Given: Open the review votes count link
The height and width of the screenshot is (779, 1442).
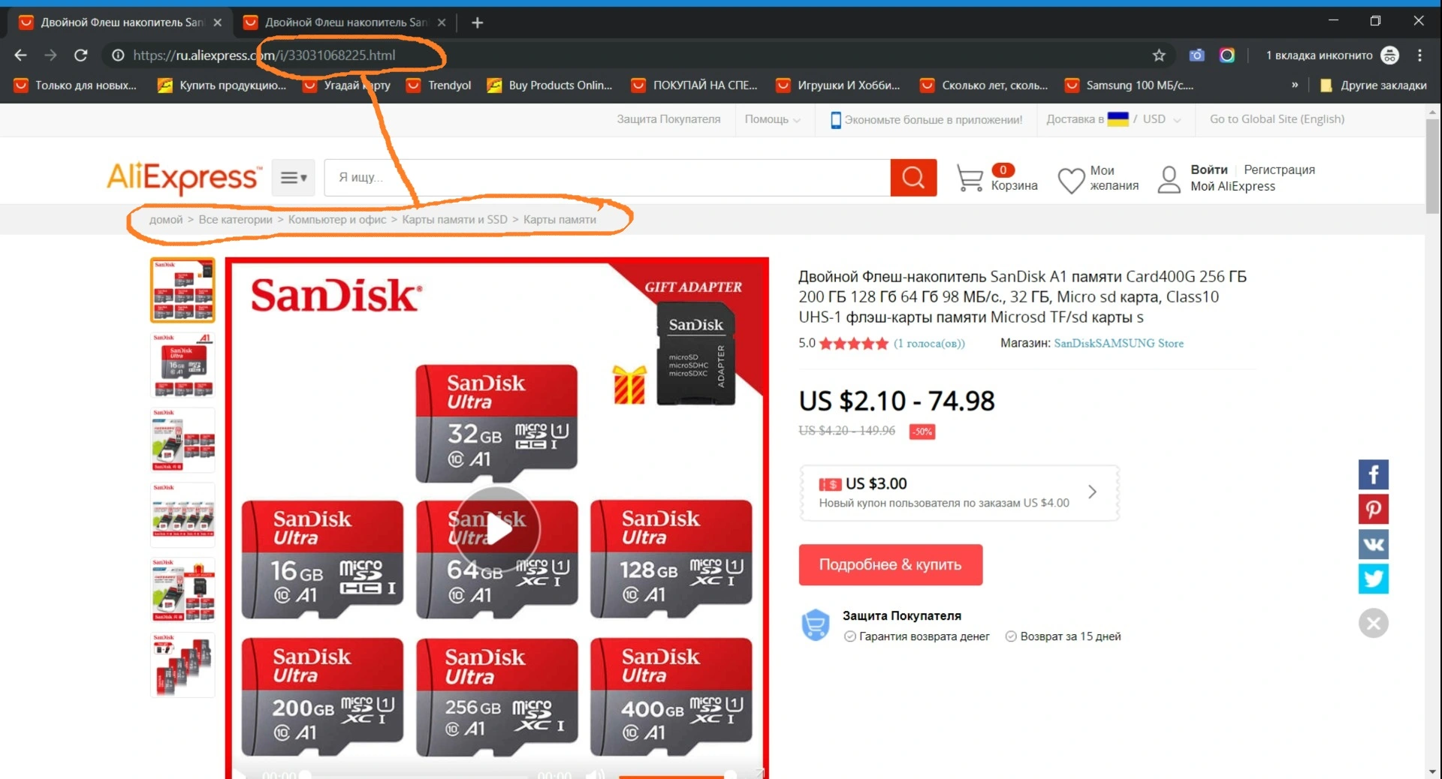Looking at the screenshot, I should (929, 343).
